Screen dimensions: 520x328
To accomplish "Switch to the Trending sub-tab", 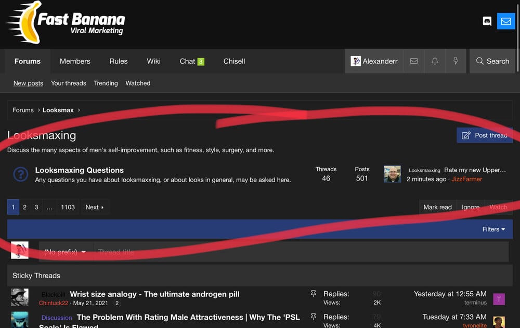I will click(x=106, y=83).
